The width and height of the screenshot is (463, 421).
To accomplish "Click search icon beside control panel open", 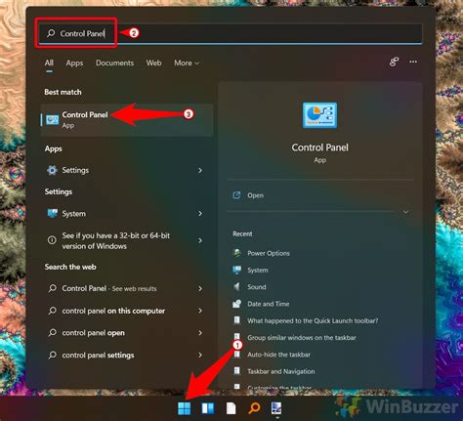I will pyautogui.click(x=52, y=332).
